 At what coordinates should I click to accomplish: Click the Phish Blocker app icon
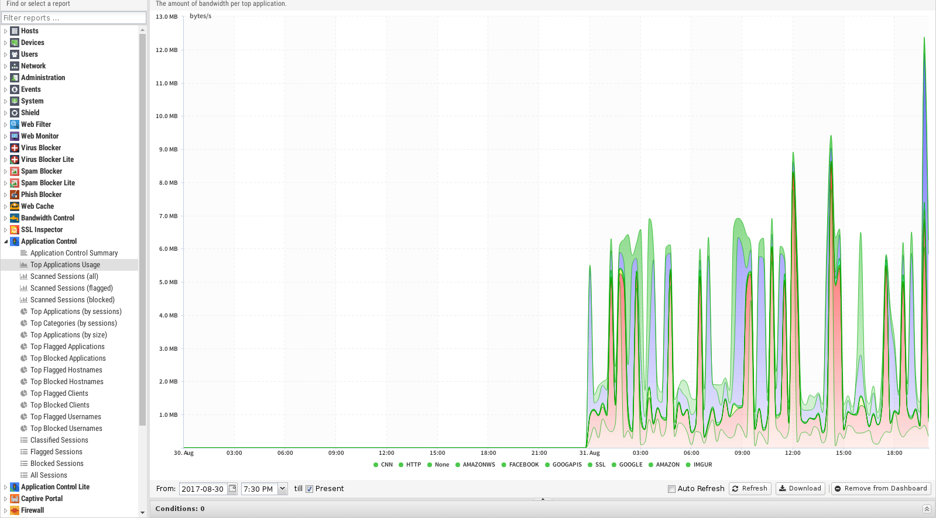[15, 195]
